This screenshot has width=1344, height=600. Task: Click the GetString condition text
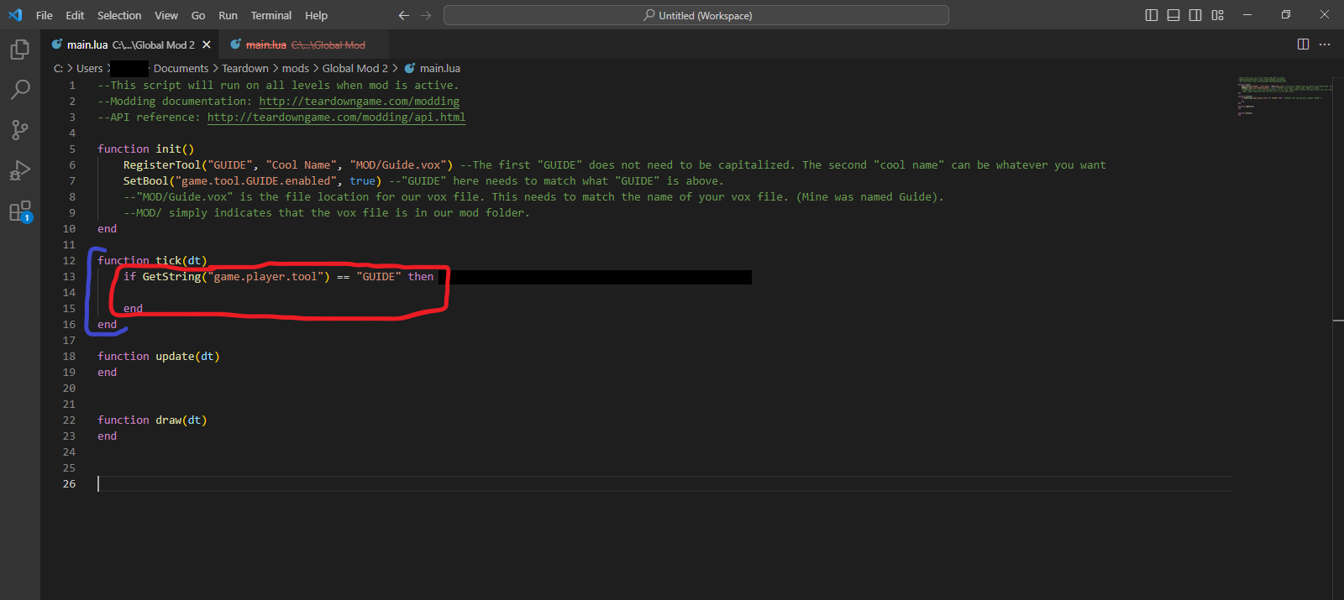(x=278, y=277)
